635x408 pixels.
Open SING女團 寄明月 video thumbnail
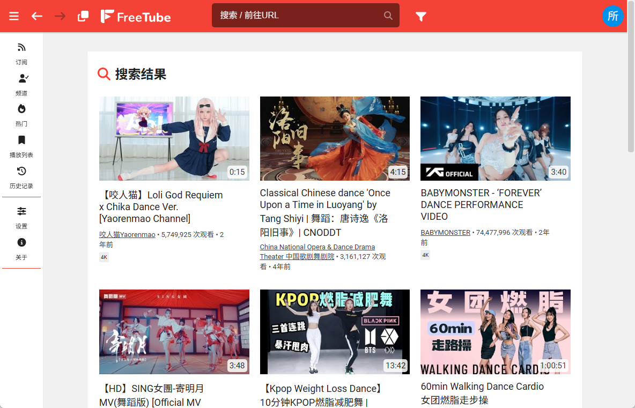pyautogui.click(x=174, y=332)
